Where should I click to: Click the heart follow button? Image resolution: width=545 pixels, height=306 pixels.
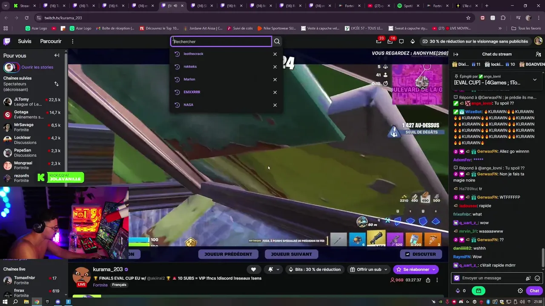pos(253,269)
